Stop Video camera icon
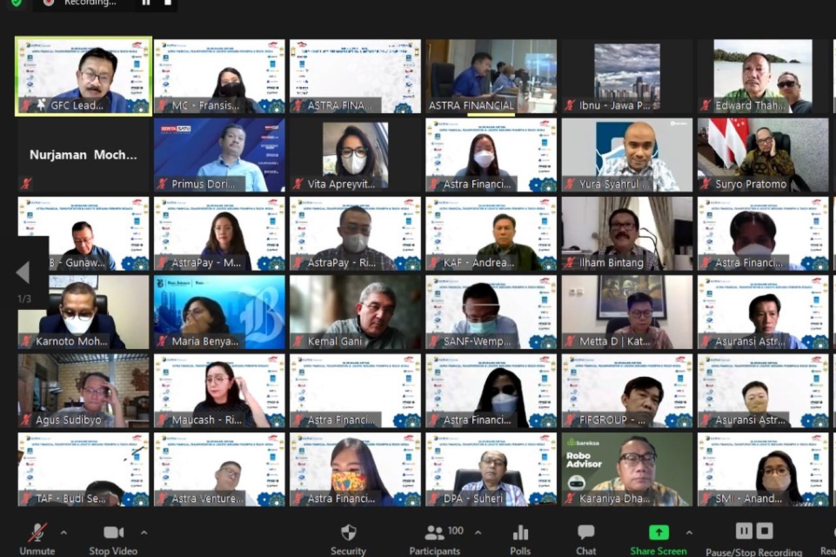 pos(113,533)
